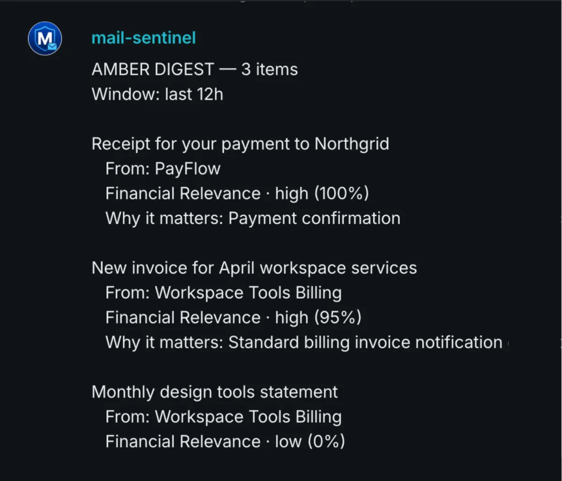Click 'Financial Relevance · high (100%)' line
The width and height of the screenshot is (562, 481).
click(x=237, y=194)
